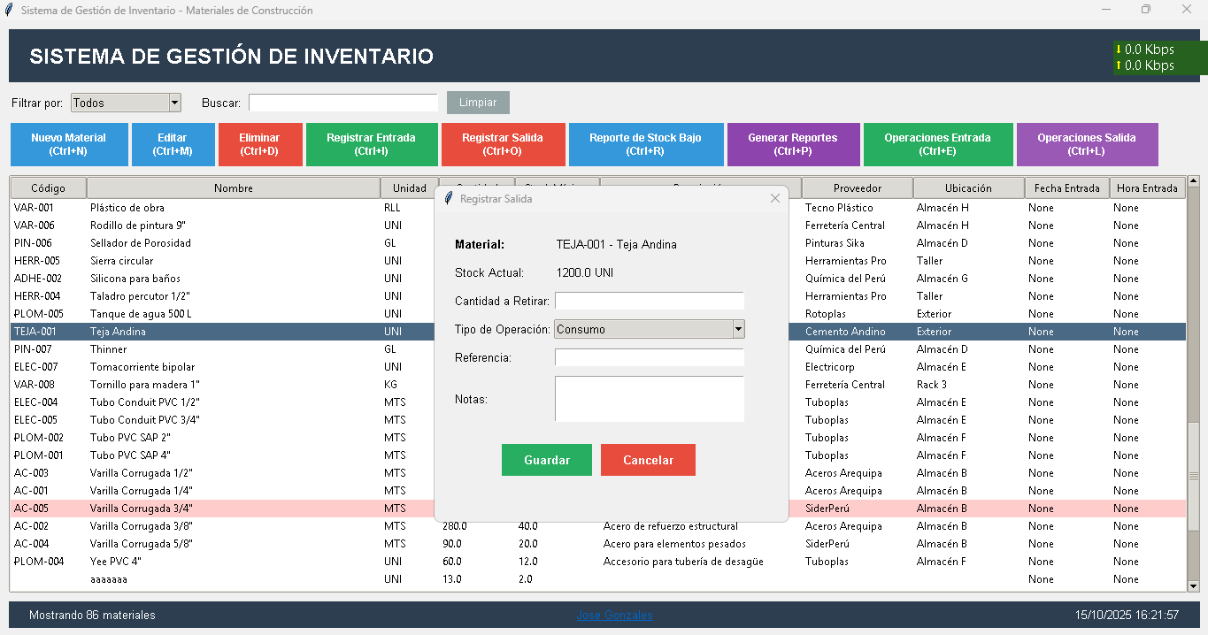Open the Tipo de Operación dropdown
The height and width of the screenshot is (635, 1208).
(649, 329)
